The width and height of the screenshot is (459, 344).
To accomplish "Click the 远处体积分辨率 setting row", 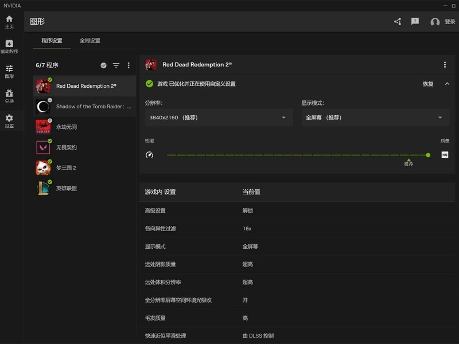I will [x=297, y=282].
